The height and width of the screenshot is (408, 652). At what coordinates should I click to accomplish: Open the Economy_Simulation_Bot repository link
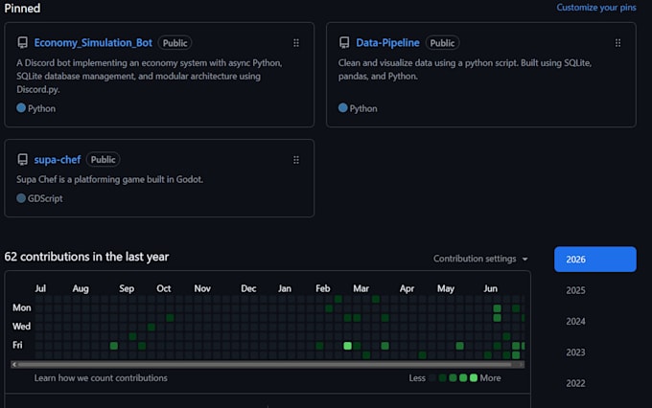click(93, 43)
